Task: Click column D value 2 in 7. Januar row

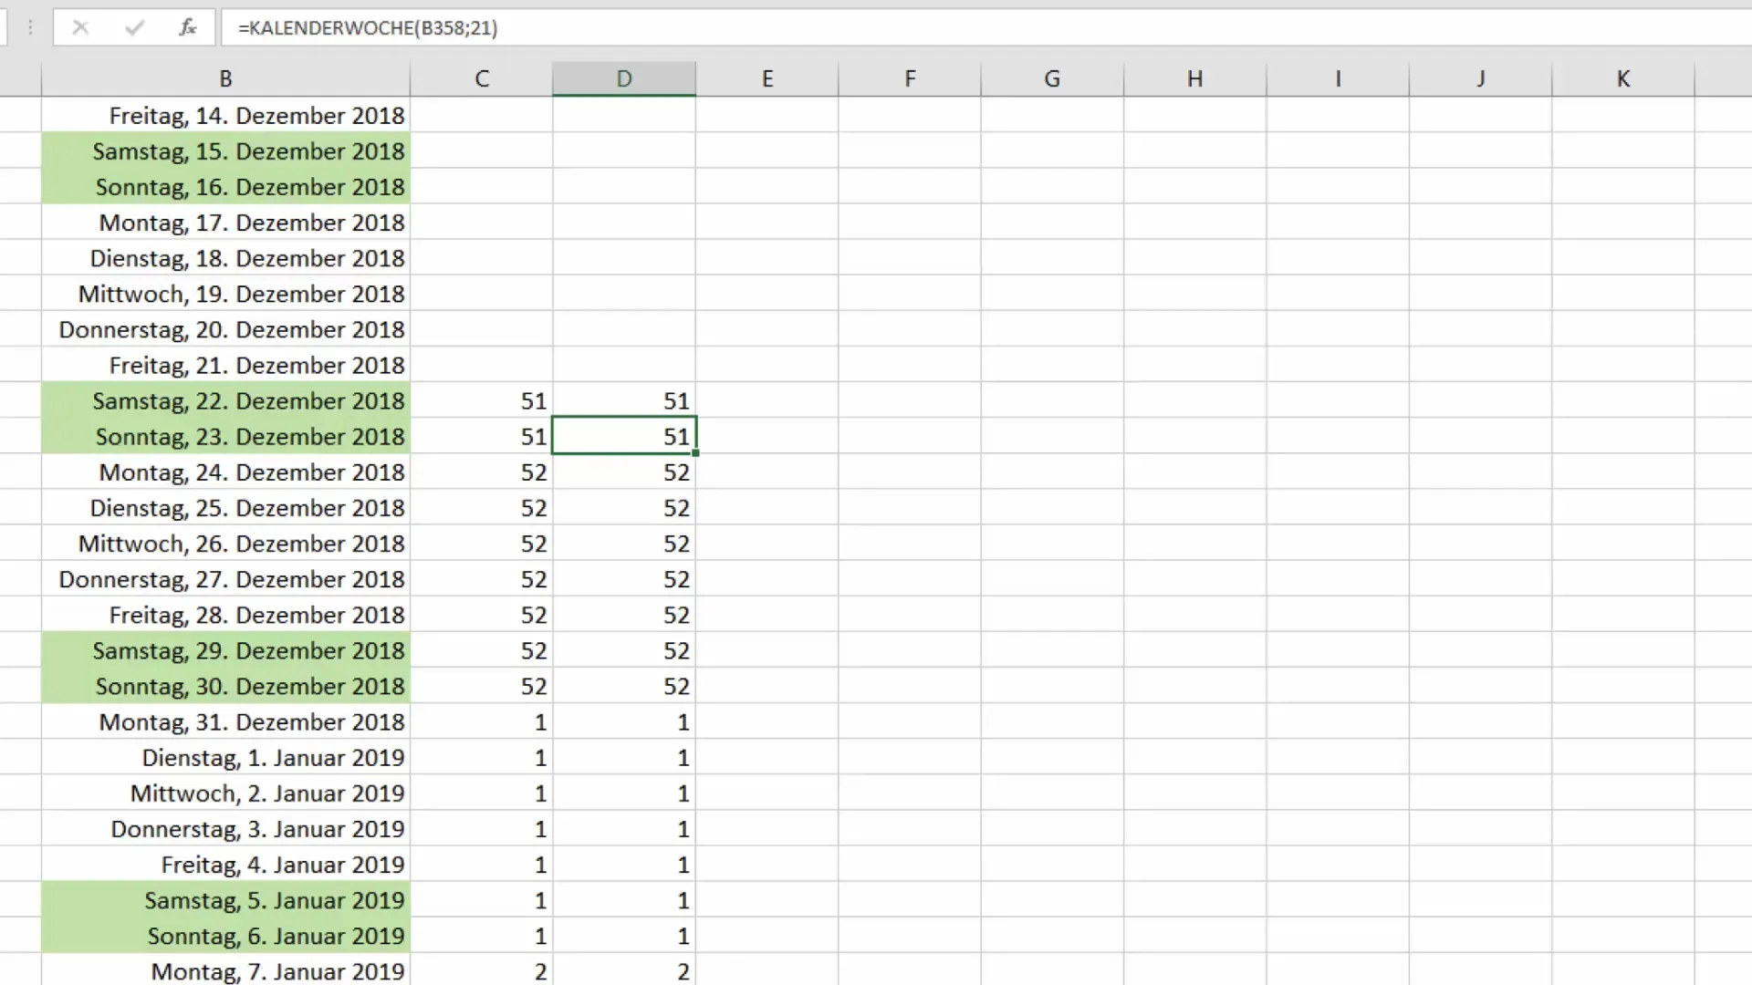Action: click(624, 970)
